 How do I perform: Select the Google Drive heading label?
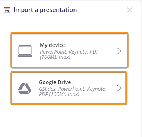click(x=55, y=82)
